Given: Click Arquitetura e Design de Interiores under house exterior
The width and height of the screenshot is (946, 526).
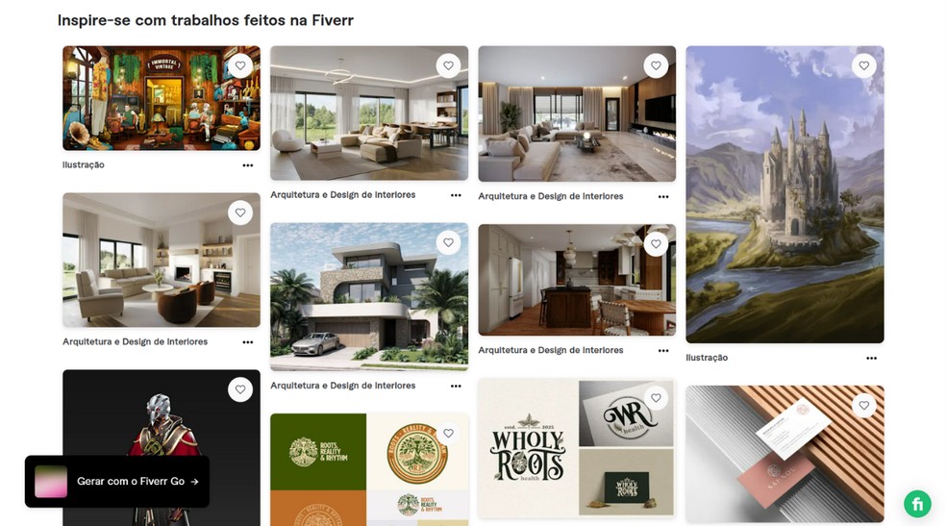Looking at the screenshot, I should click(342, 386).
